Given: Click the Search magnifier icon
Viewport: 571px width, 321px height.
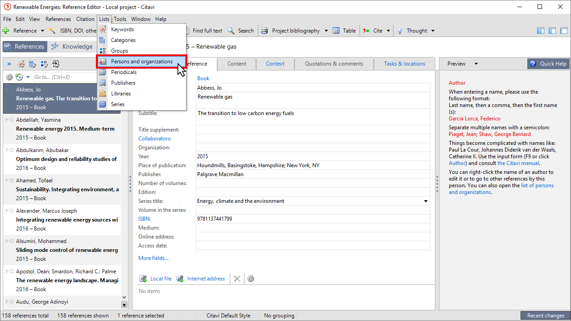Looking at the screenshot, I should click(x=231, y=31).
